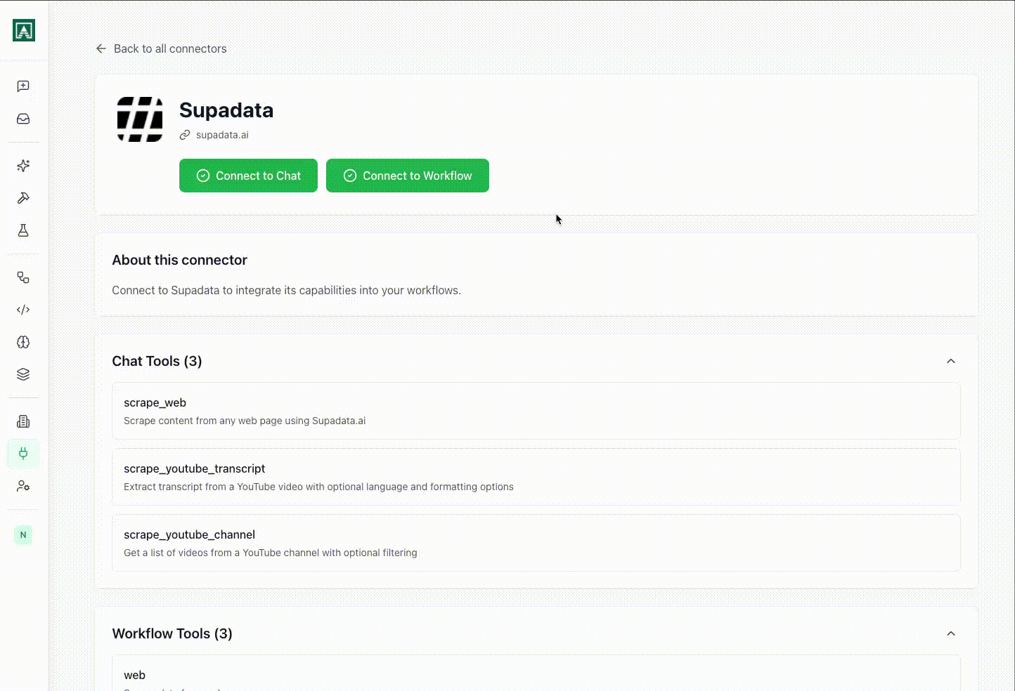Collapse the Workflow Tools section
The image size is (1015, 691).
point(950,633)
